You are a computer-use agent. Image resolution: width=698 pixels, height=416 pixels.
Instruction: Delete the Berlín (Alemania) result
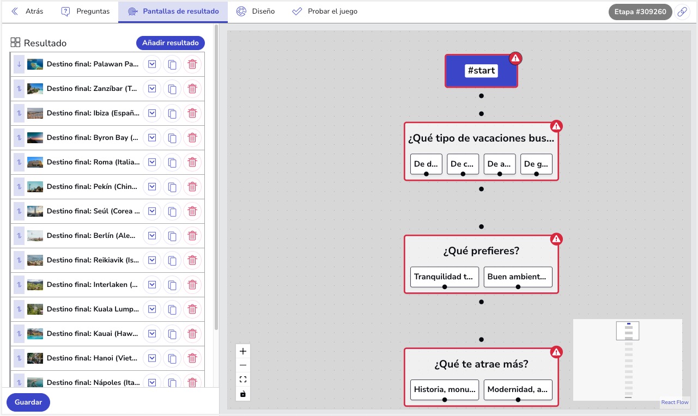pos(192,235)
